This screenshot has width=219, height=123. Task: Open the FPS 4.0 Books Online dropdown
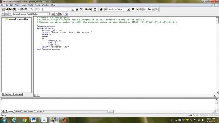pyautogui.click(x=128, y=9)
